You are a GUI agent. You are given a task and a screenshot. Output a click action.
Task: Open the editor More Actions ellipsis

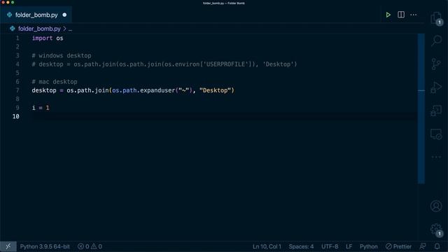click(x=414, y=15)
